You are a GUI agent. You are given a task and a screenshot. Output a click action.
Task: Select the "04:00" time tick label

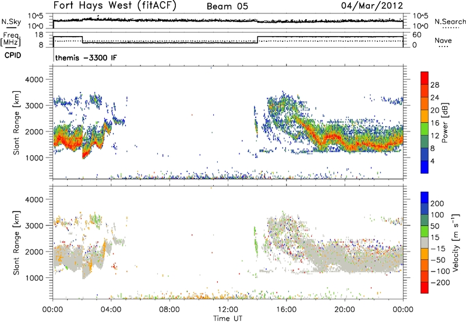(111, 310)
